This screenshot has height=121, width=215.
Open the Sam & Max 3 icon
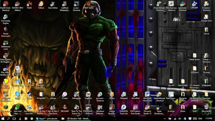[x=53, y=107]
